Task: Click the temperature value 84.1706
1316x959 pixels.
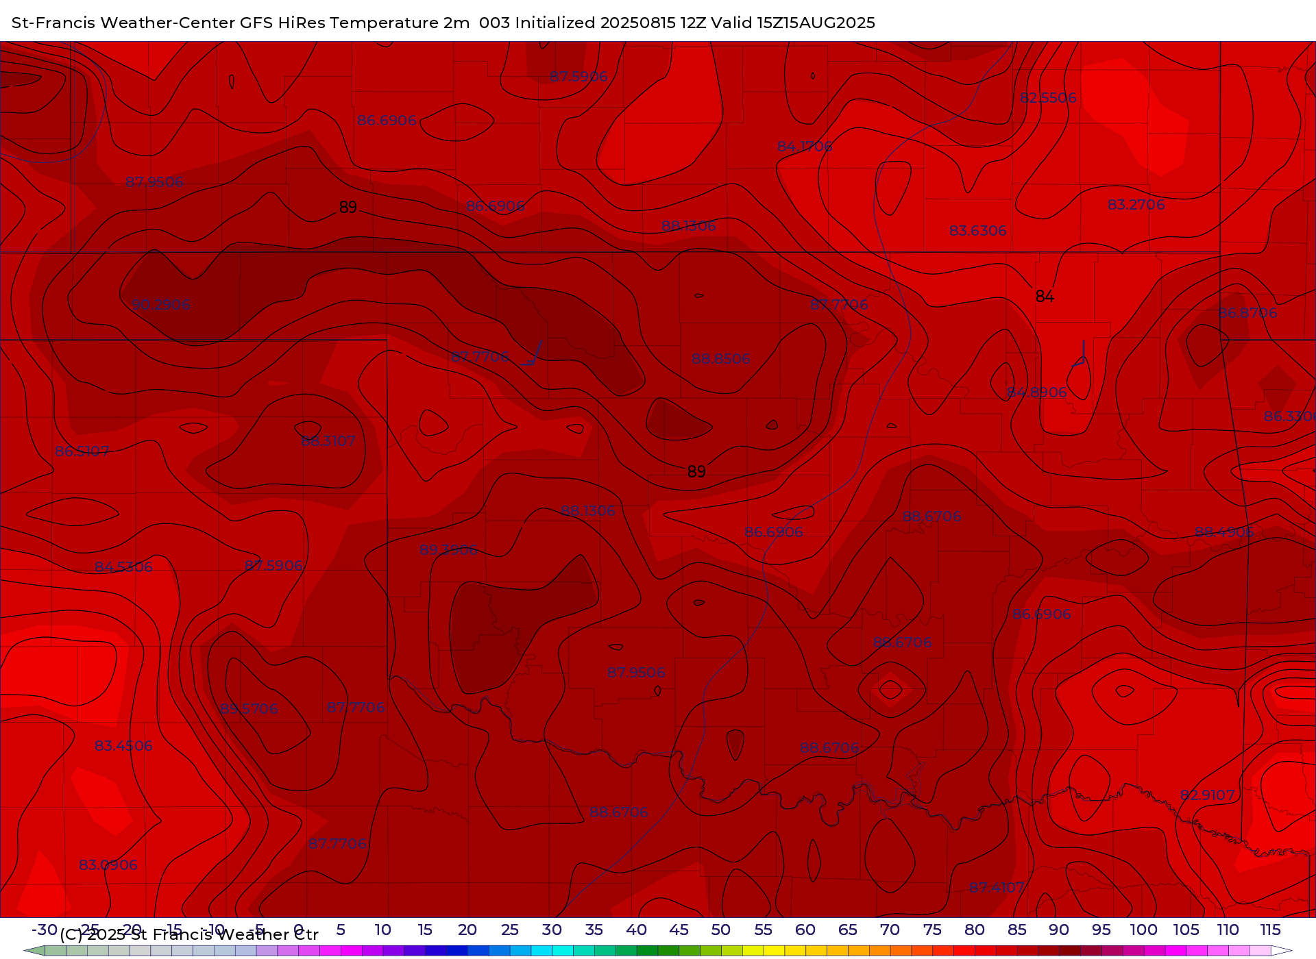Action: point(805,147)
